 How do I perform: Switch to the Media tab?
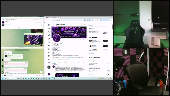[79, 62]
